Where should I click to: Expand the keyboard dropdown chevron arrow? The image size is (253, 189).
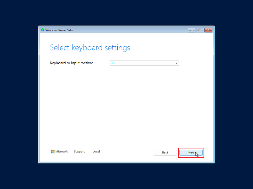coord(176,63)
